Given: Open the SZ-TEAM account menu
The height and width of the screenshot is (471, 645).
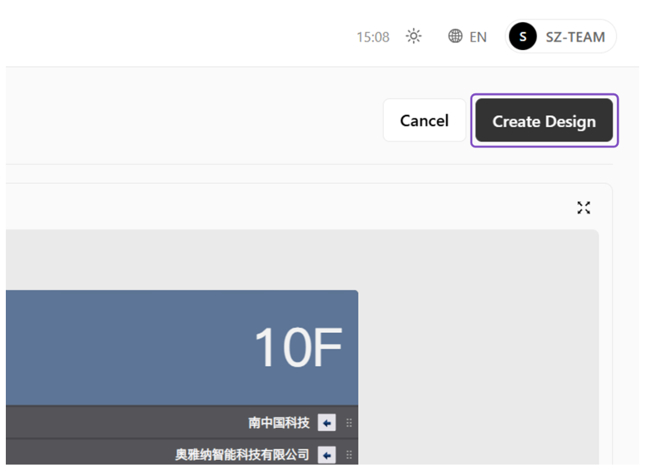Looking at the screenshot, I should coord(561,36).
